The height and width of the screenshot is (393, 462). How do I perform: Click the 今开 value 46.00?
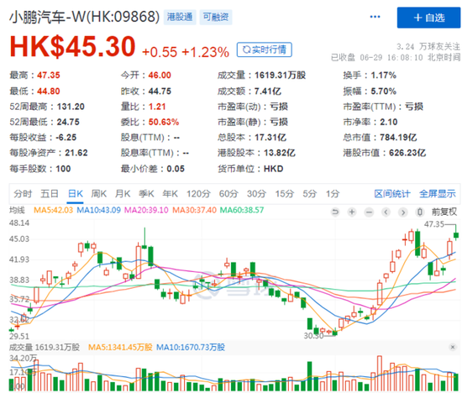click(160, 75)
